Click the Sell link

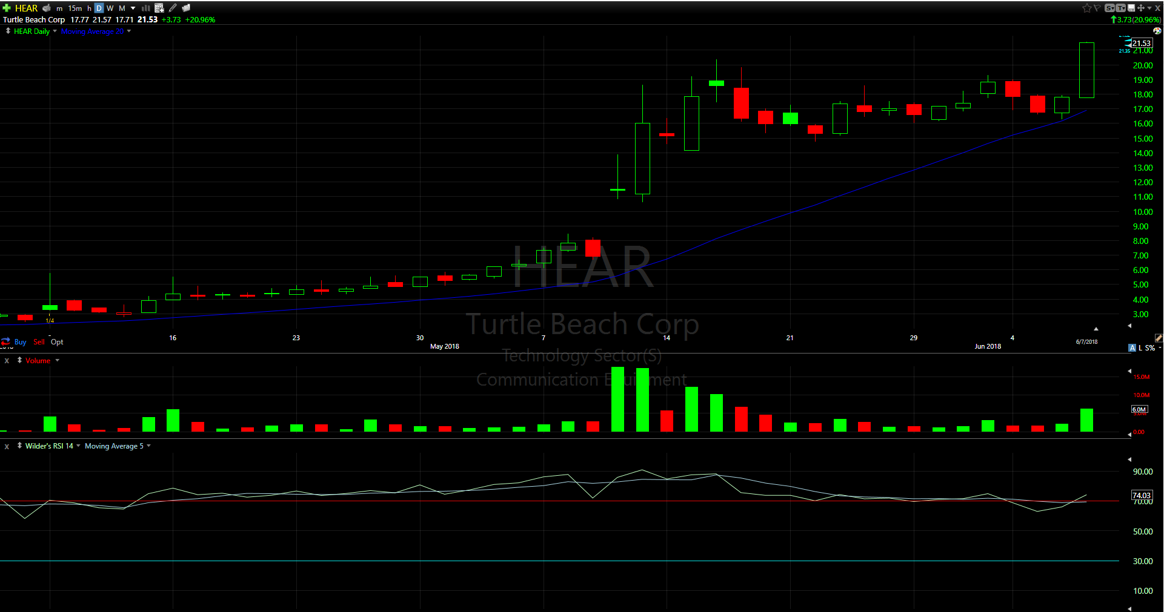click(39, 342)
